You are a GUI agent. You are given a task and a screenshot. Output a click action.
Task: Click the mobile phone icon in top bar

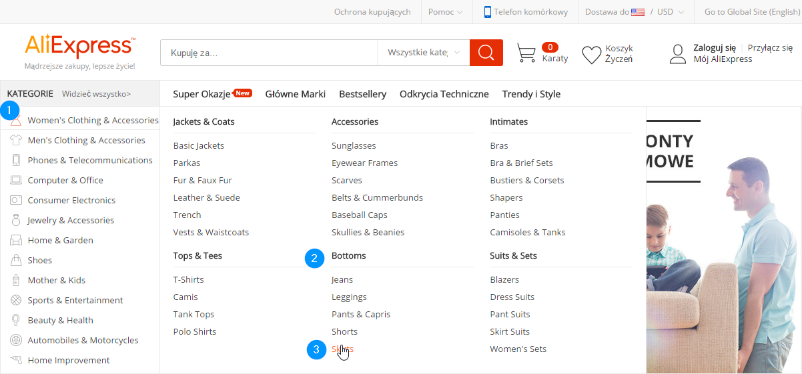488,12
